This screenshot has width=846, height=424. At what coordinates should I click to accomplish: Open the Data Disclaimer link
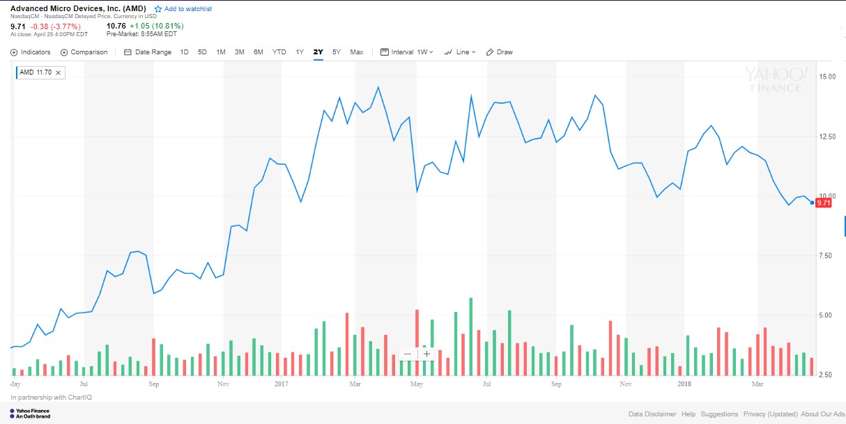pyautogui.click(x=652, y=414)
